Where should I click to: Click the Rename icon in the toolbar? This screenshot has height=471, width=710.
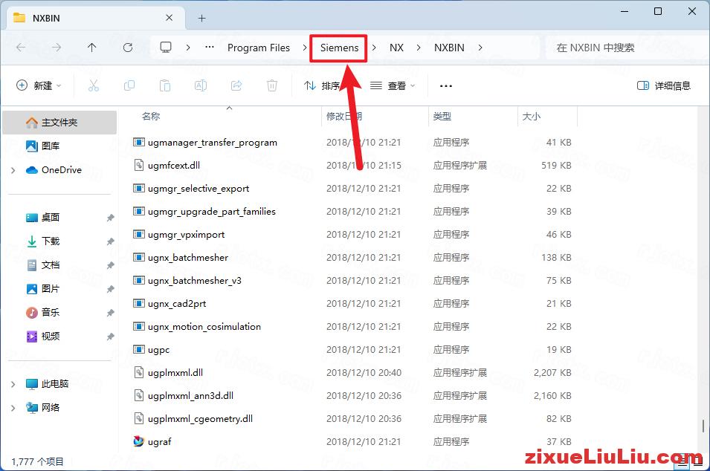200,85
